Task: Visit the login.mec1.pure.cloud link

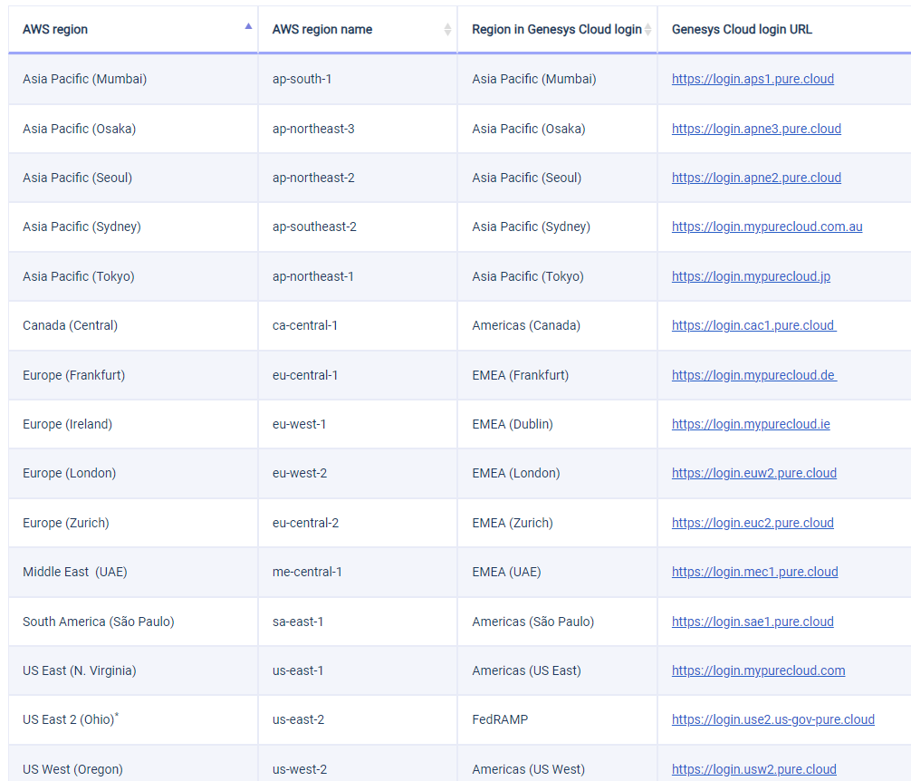Action: click(754, 572)
